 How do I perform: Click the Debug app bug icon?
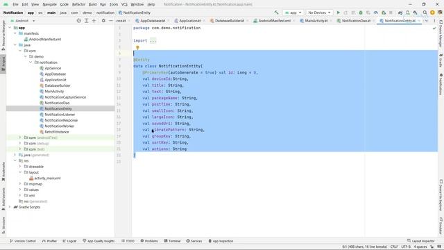tap(361, 12)
